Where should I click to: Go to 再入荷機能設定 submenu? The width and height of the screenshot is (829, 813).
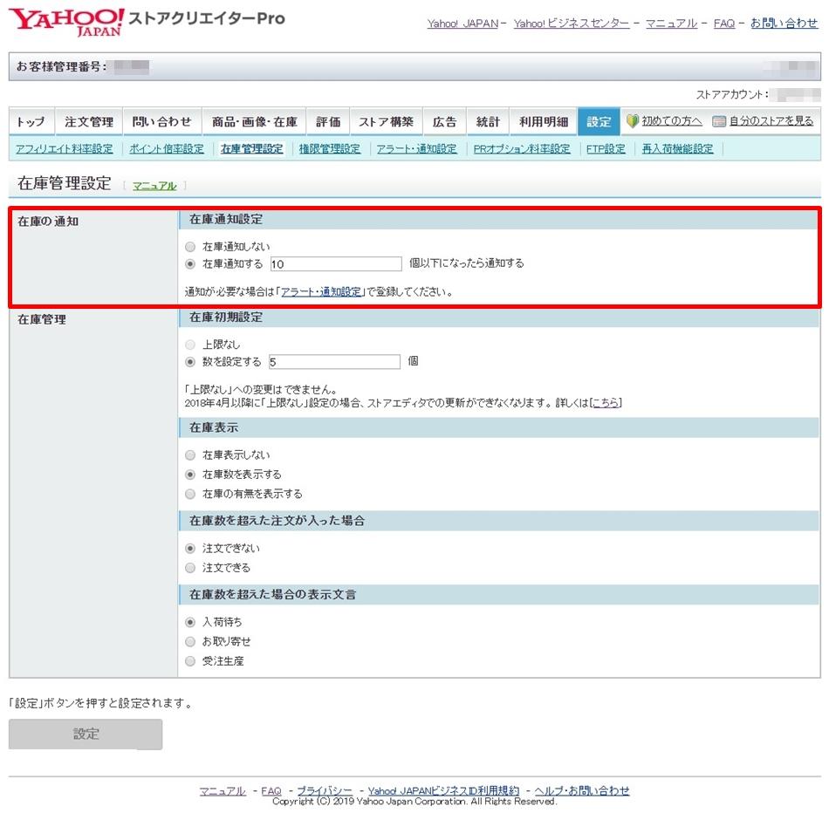tap(678, 149)
